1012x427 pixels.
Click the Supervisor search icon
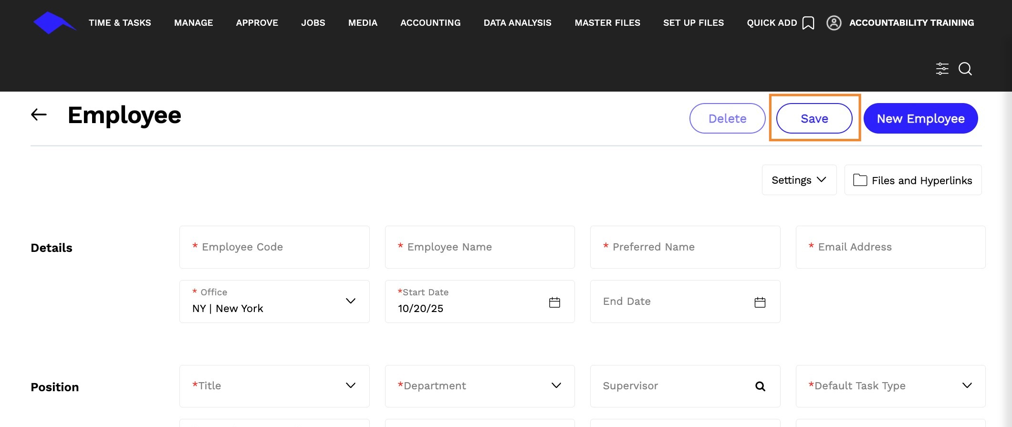point(760,386)
